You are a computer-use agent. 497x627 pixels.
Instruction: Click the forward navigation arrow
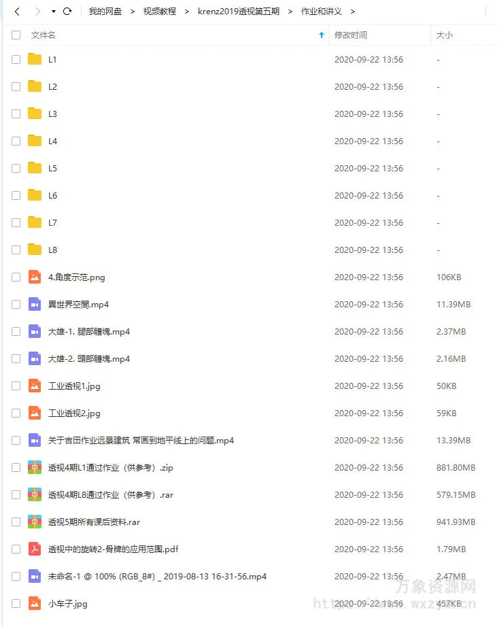pyautogui.click(x=37, y=12)
